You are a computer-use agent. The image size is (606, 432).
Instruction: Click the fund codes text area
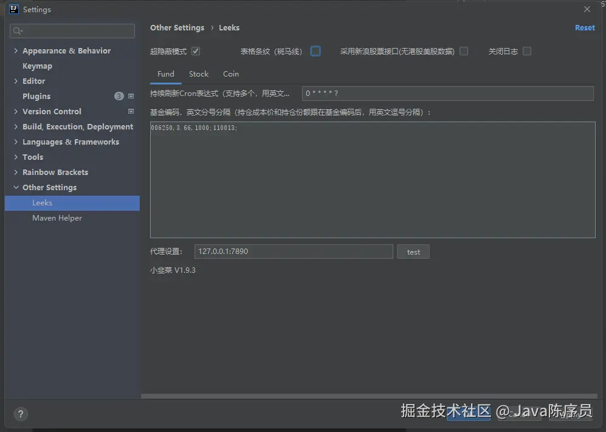coord(373,180)
